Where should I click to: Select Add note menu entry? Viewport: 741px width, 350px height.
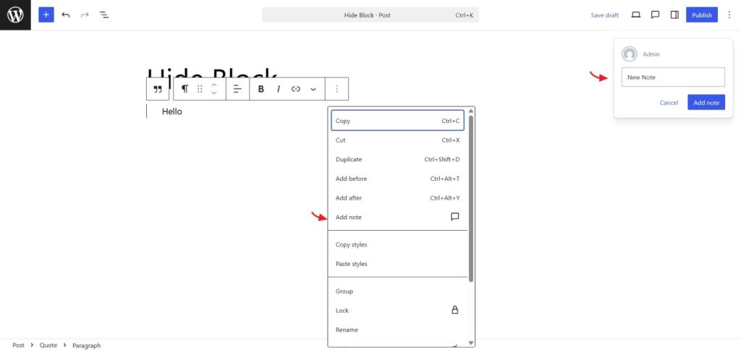[397, 217]
